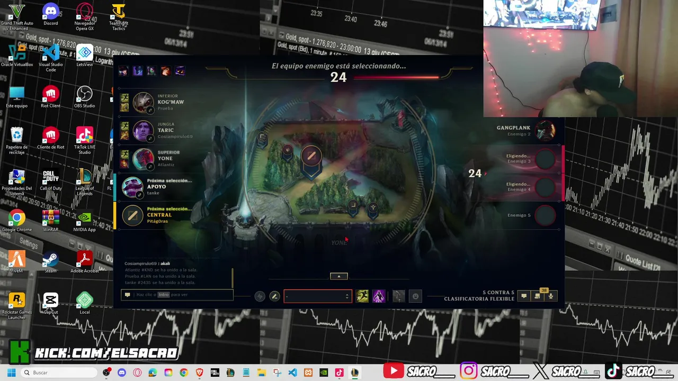The width and height of the screenshot is (678, 381).
Task: Open TikTok LIVE Studio desktop shortcut
Action: [85, 140]
